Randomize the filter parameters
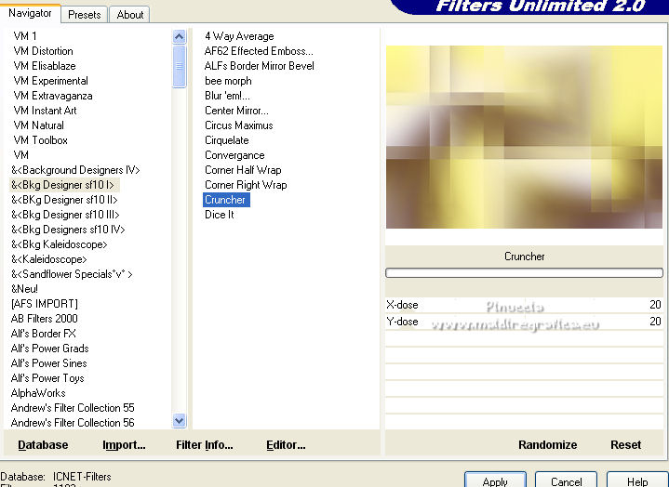The image size is (669, 487). (x=547, y=445)
